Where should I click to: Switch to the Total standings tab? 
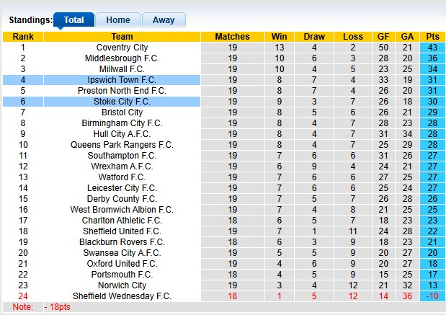[73, 20]
